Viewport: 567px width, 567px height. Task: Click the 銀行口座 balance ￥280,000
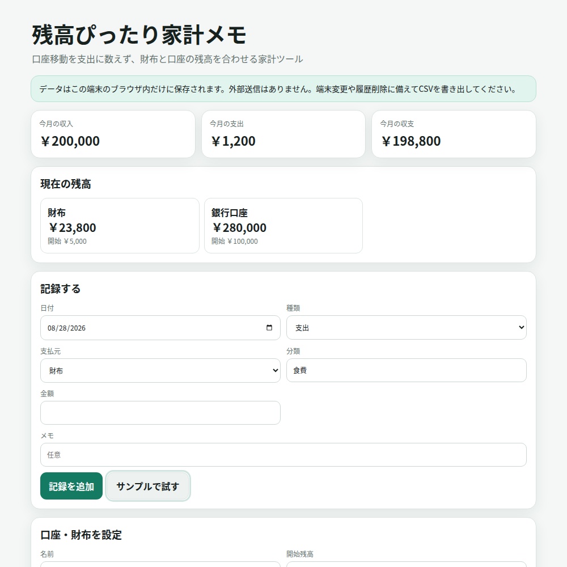pyautogui.click(x=239, y=228)
